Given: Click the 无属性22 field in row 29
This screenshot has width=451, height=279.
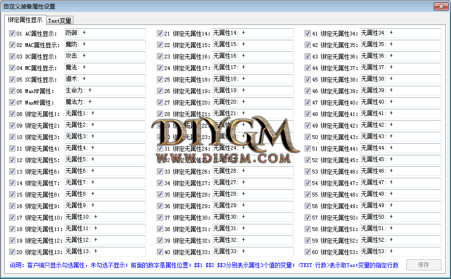Looking at the screenshot, I should coord(253,125).
